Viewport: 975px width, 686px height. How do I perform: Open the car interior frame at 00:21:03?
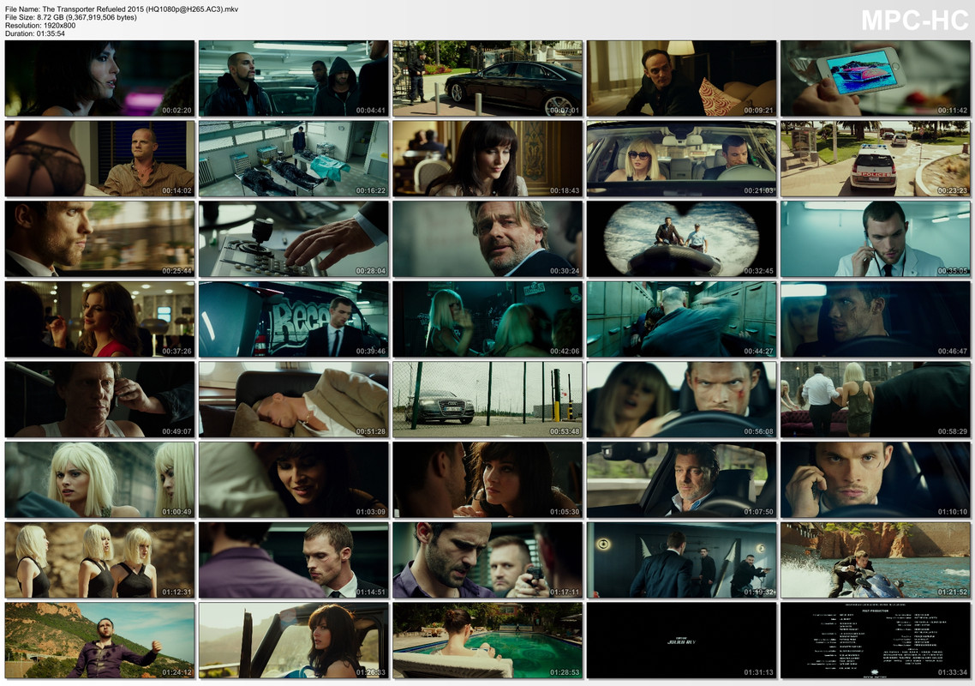[x=681, y=159]
